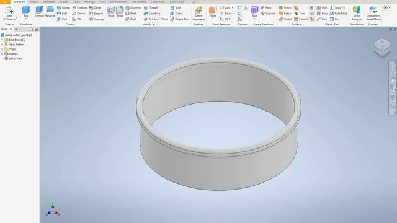Open the Axis dropdown arrow
This screenshot has width=397, height=223.
pyautogui.click(x=233, y=8)
